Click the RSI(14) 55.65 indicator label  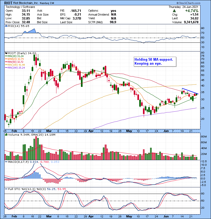(19, 26)
